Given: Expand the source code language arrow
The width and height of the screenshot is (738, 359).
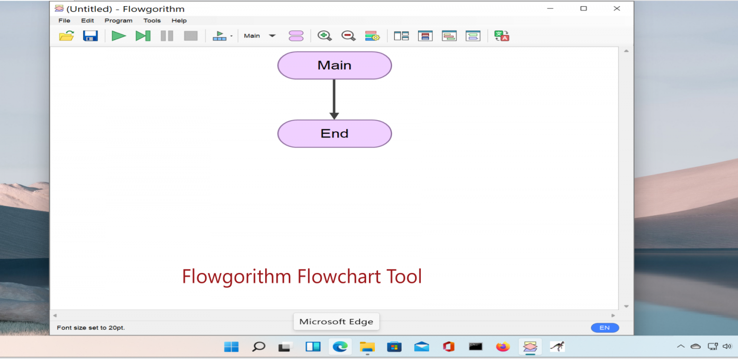Looking at the screenshot, I should (231, 35).
